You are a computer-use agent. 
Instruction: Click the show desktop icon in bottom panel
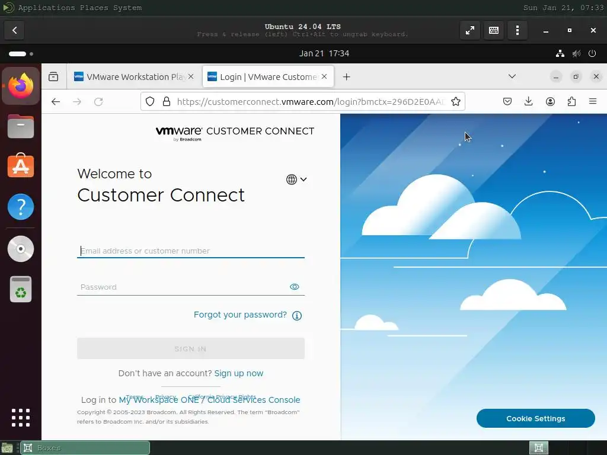coord(7,448)
